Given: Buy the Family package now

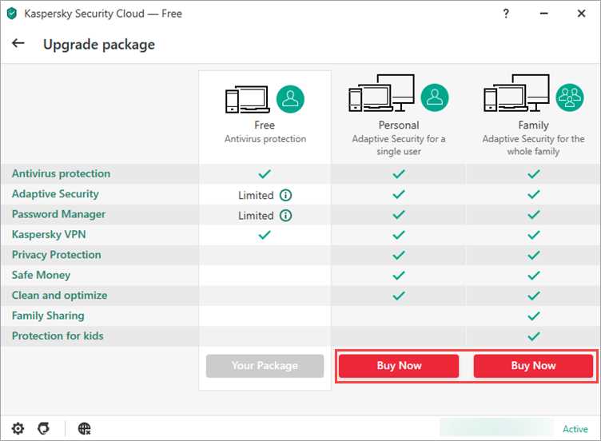Looking at the screenshot, I should point(533,366).
